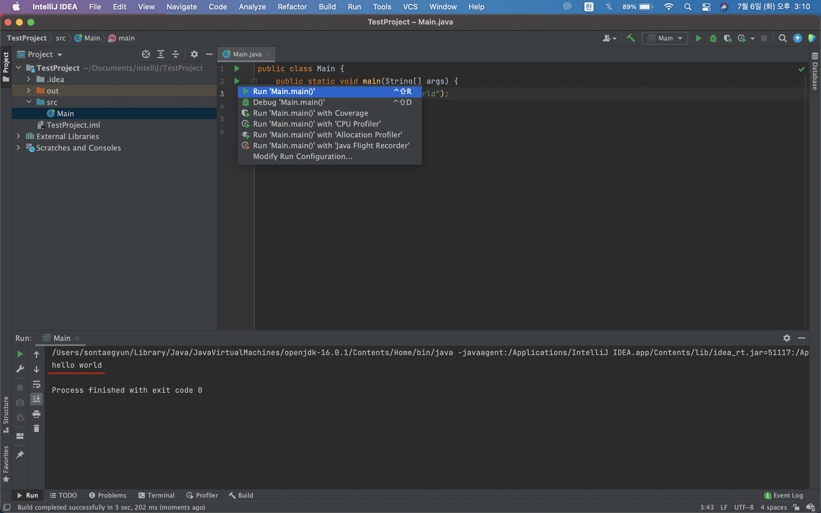Open the Problems tool window

click(x=107, y=495)
